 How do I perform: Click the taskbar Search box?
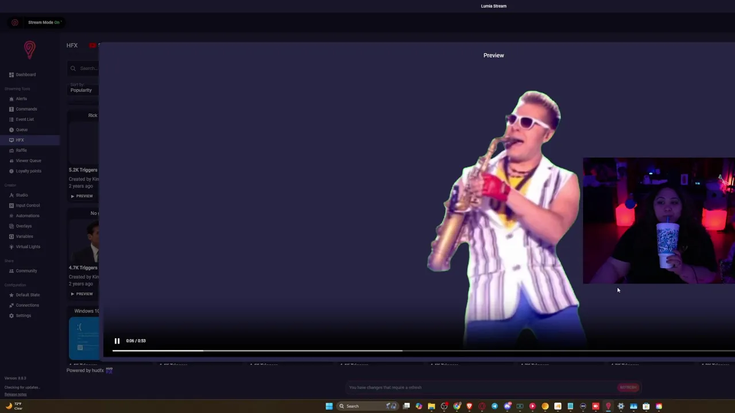367,406
